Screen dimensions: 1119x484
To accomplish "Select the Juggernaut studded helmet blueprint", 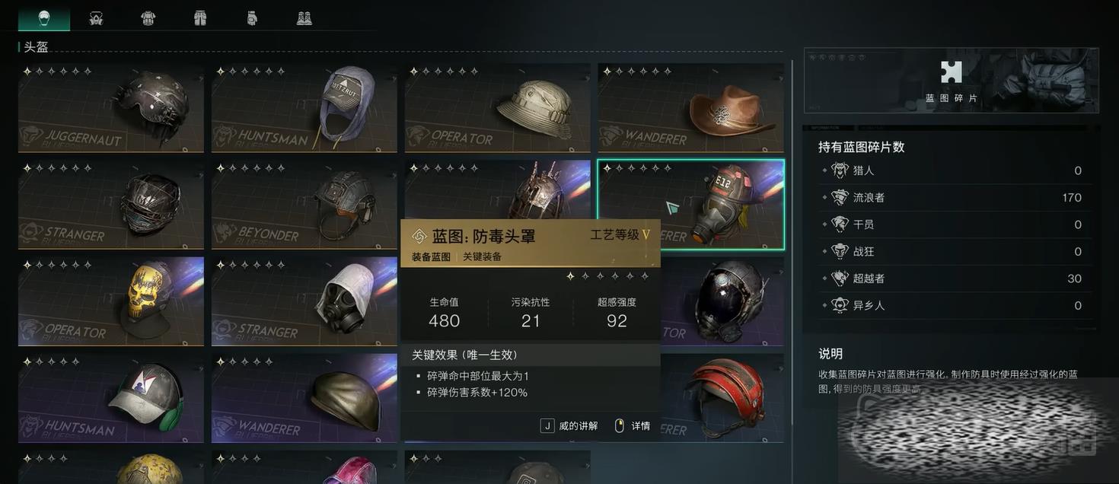I will coord(111,108).
